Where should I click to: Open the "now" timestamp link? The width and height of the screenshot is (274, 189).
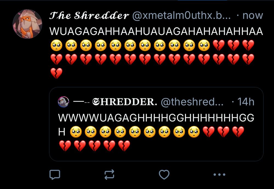coord(253,16)
